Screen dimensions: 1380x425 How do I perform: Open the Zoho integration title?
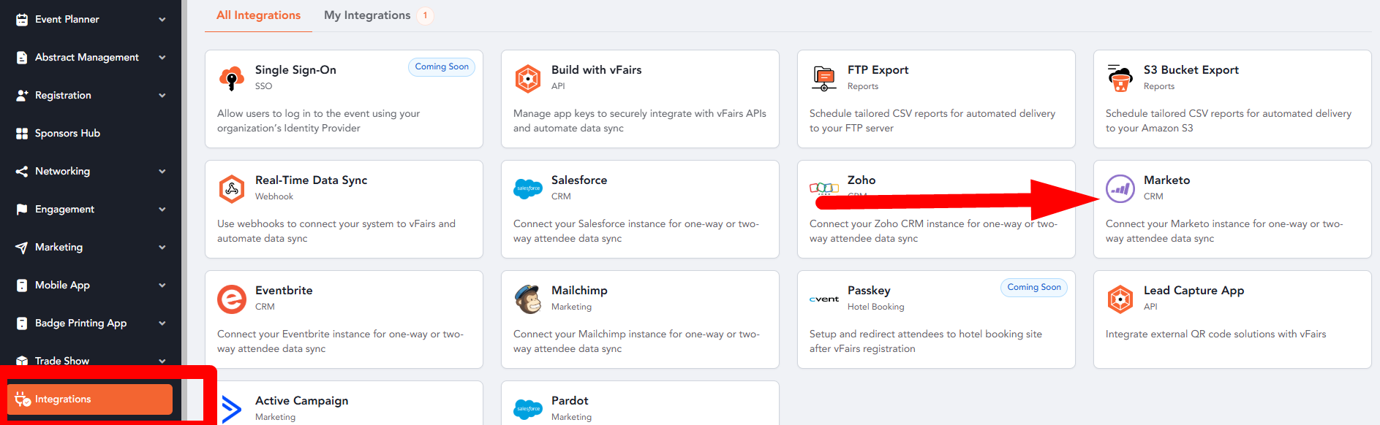point(861,180)
